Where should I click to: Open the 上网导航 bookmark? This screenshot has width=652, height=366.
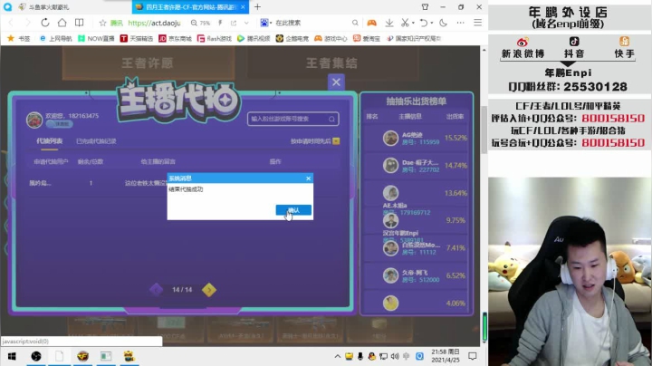[56, 38]
